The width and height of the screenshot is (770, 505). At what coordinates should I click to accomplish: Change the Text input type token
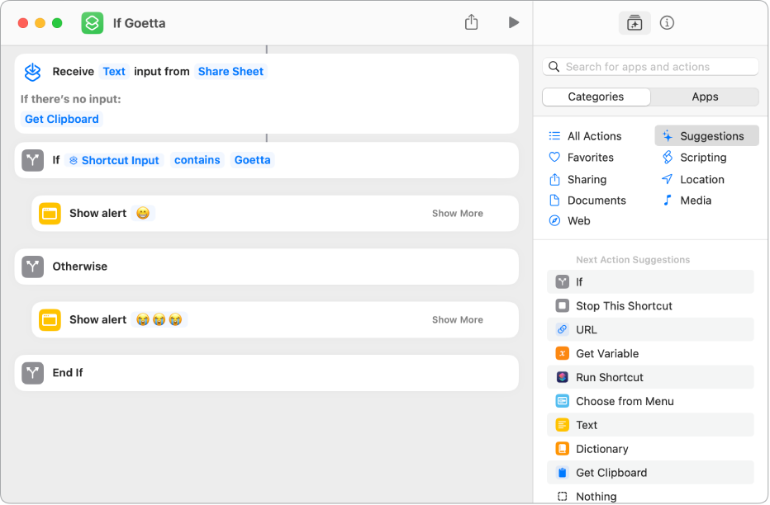pyautogui.click(x=114, y=72)
